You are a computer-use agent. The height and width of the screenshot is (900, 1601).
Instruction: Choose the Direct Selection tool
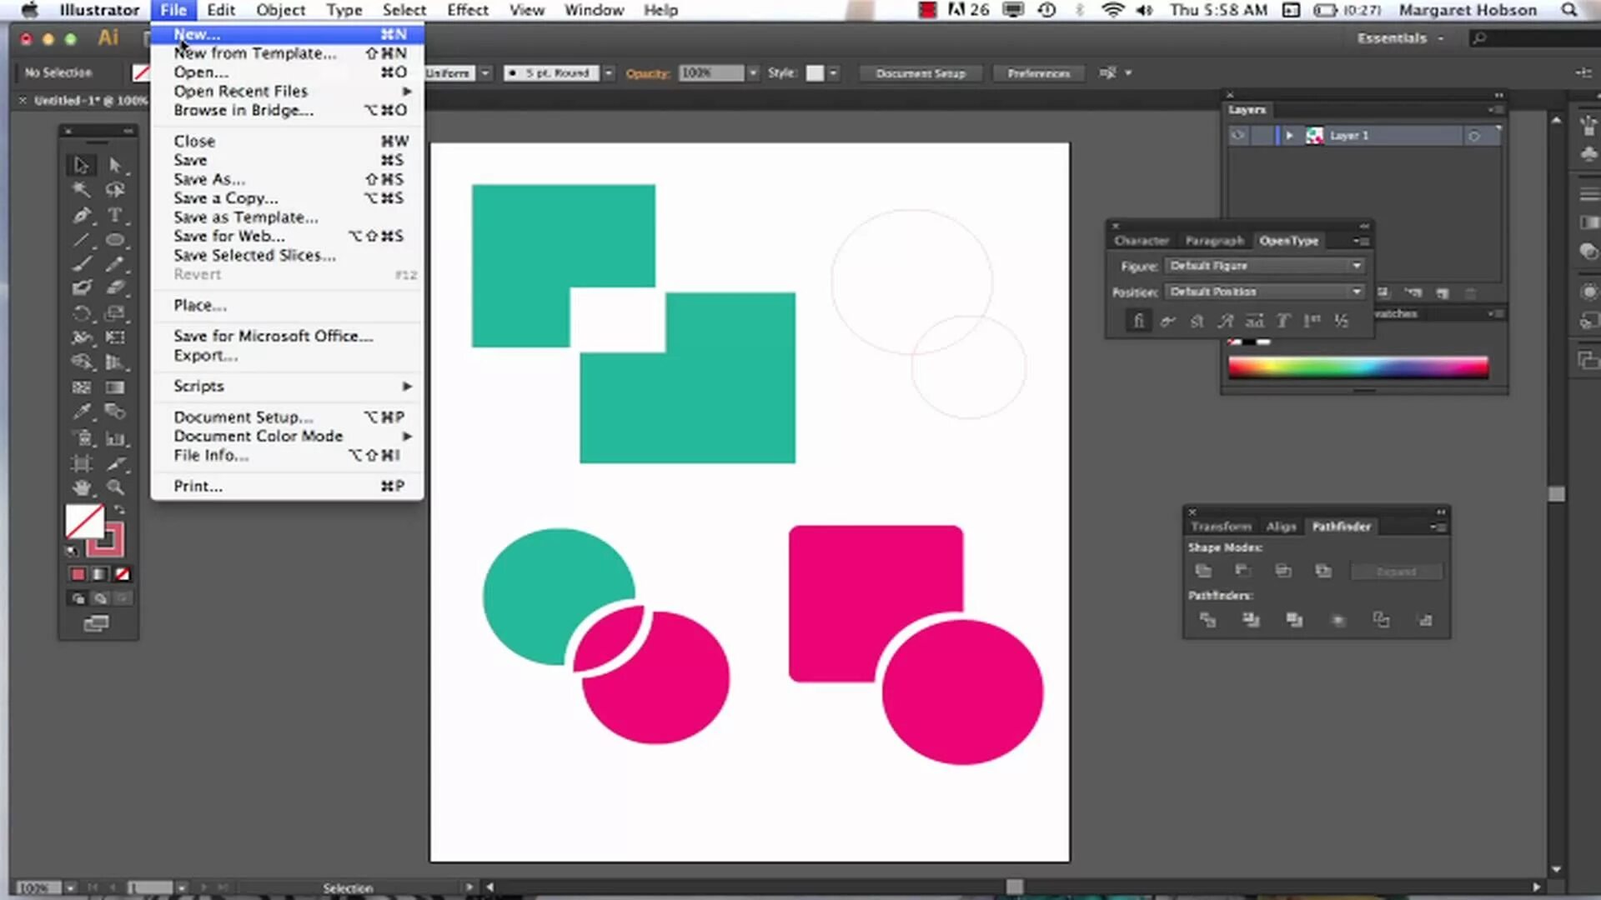115,165
